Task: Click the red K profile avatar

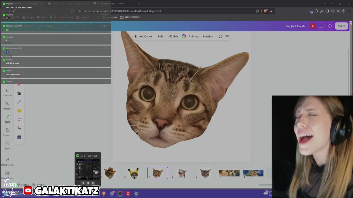Action: click(x=313, y=26)
